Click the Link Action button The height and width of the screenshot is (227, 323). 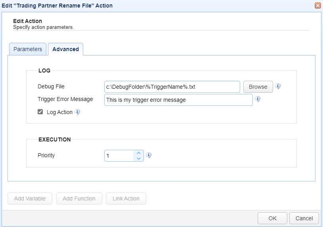126,198
